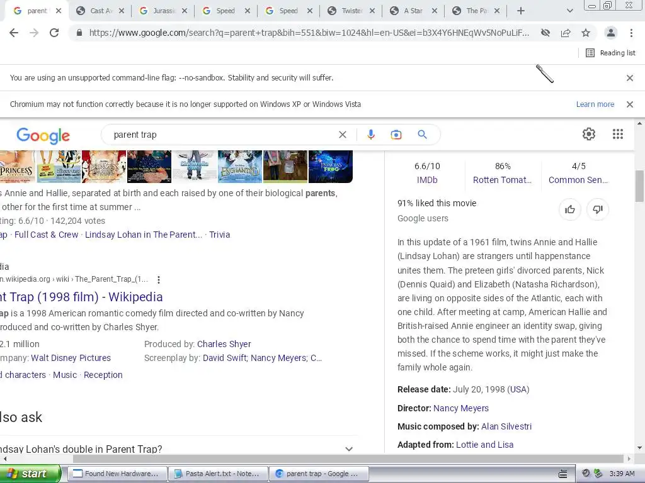Open Chromium three-dot menu

pos(631,33)
